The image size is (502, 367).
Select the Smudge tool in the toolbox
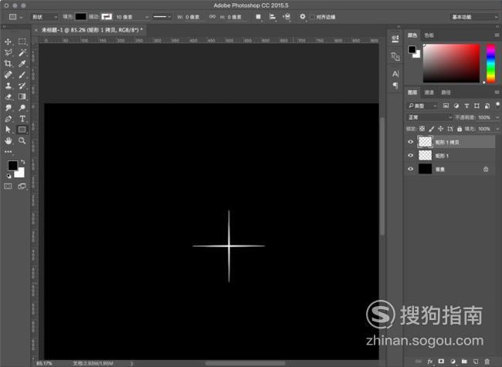8,108
